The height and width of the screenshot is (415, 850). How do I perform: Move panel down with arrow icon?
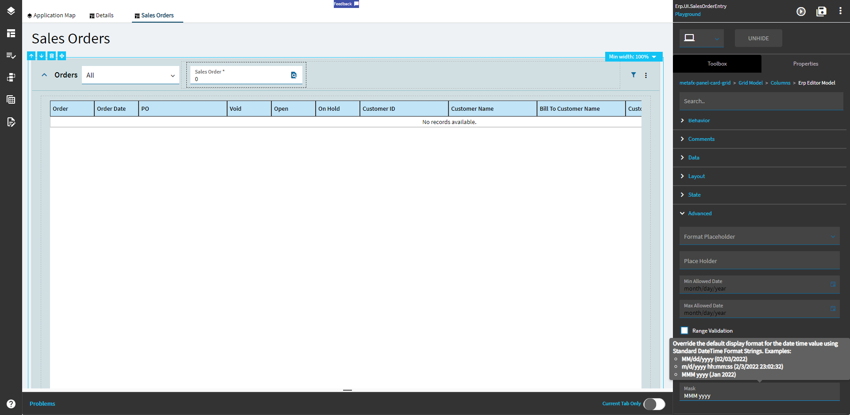coord(42,56)
